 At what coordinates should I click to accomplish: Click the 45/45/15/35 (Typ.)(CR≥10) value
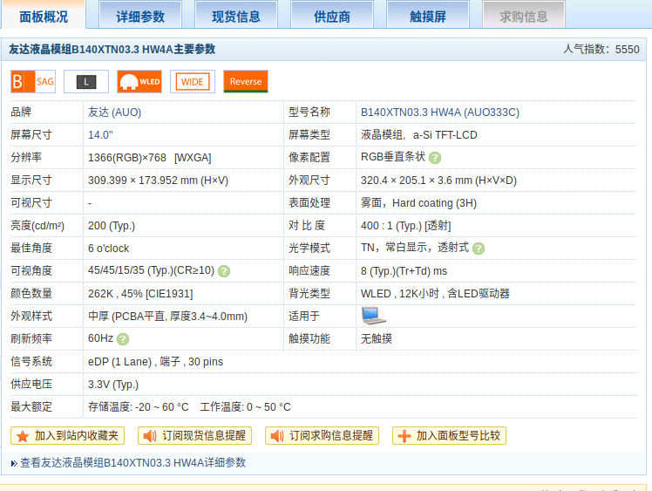click(151, 270)
